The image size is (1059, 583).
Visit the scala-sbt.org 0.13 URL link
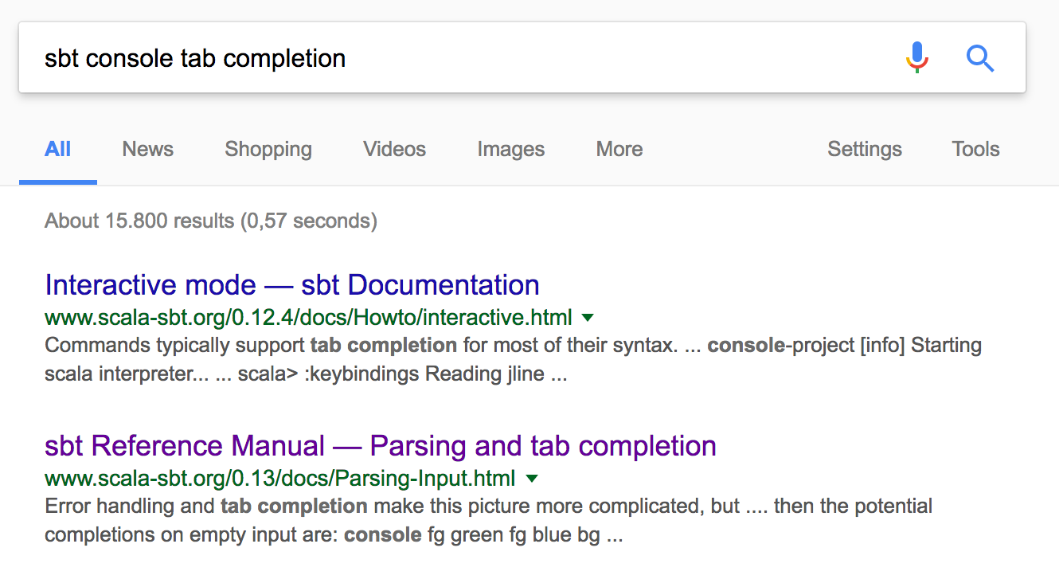278,479
